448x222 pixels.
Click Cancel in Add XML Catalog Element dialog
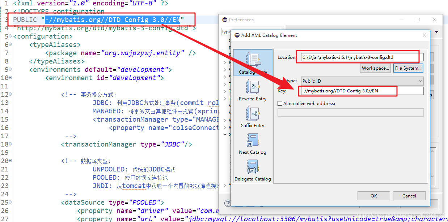tap(409, 196)
